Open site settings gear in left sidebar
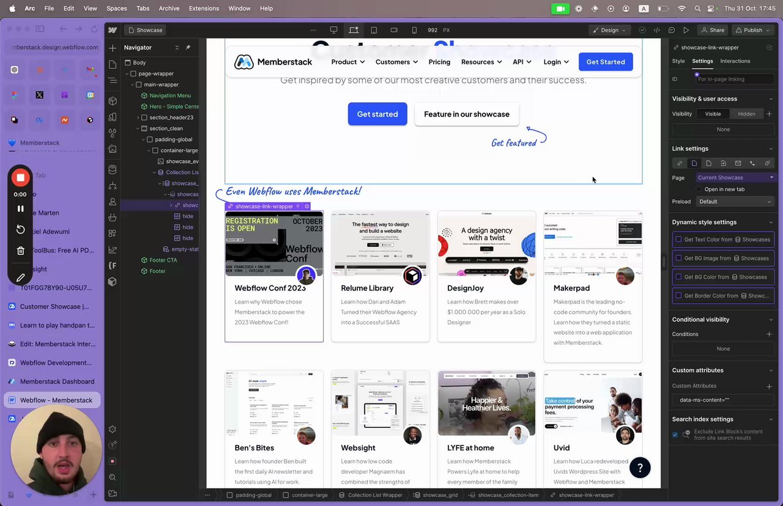 (112, 430)
